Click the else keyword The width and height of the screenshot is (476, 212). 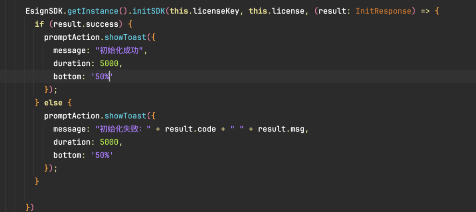[53, 103]
